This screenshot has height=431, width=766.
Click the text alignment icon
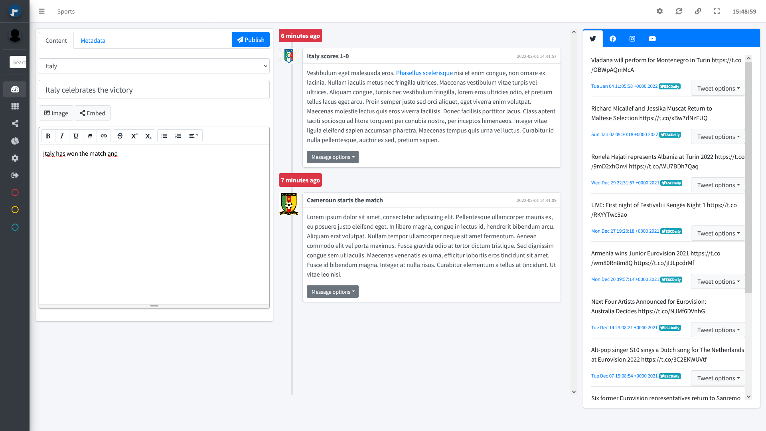pos(193,136)
